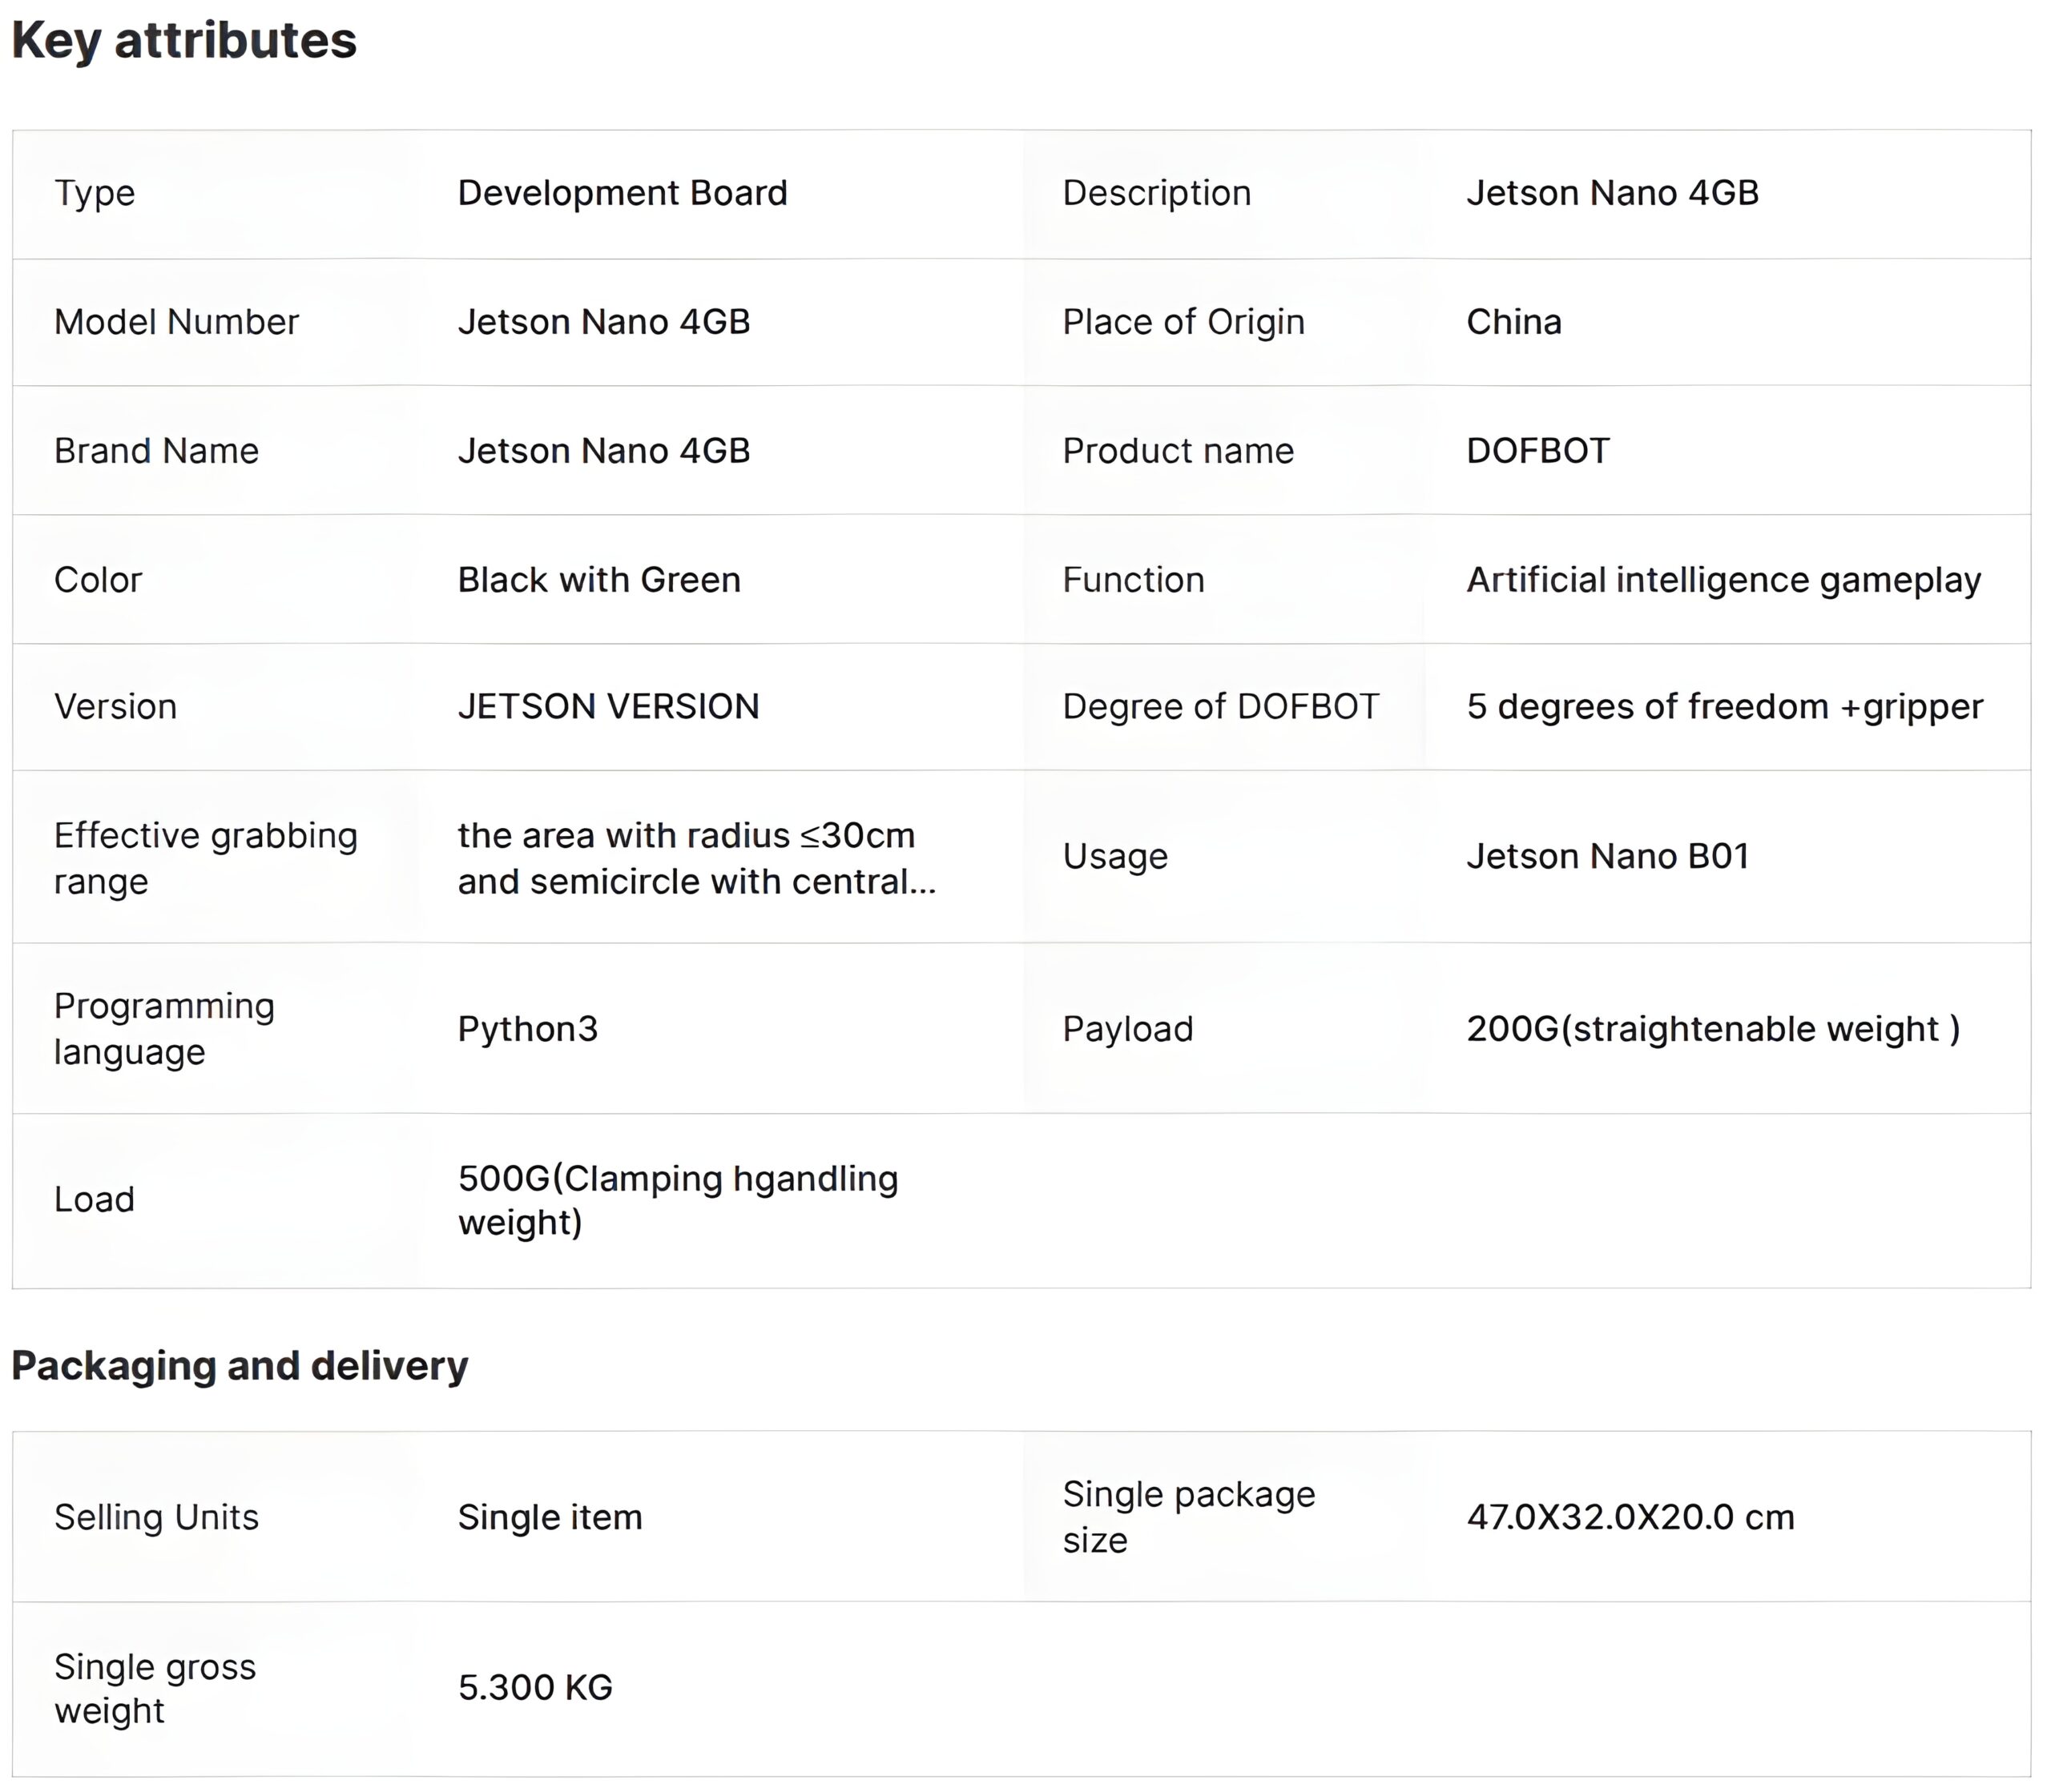
Task: Select 'Jetson Nano 4GB' beside Model Number
Action: coord(603,322)
